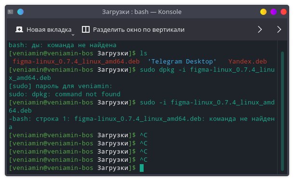Expand the 'Новая вкладка' dropdown arrow
The width and height of the screenshot is (294, 181).
[73, 35]
